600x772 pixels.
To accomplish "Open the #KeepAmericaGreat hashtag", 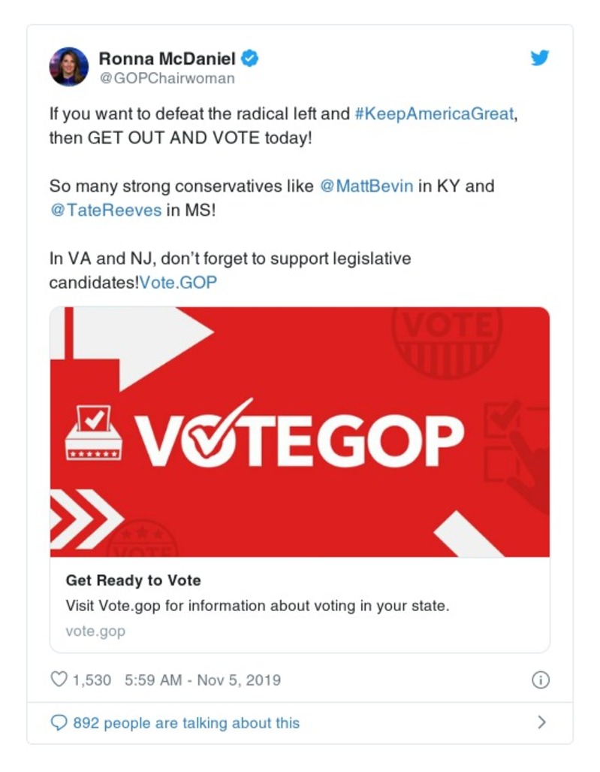I will pos(435,114).
